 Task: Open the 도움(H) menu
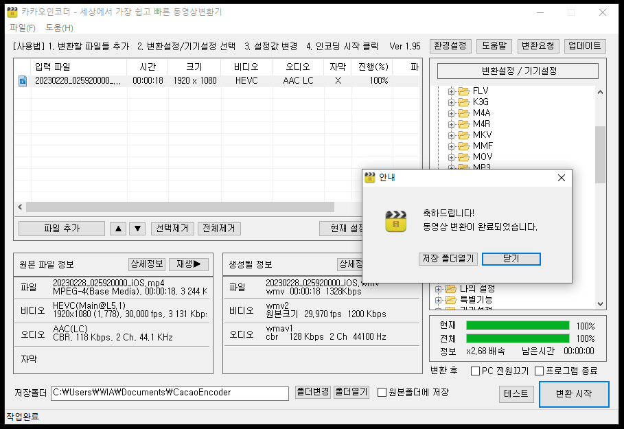click(59, 28)
